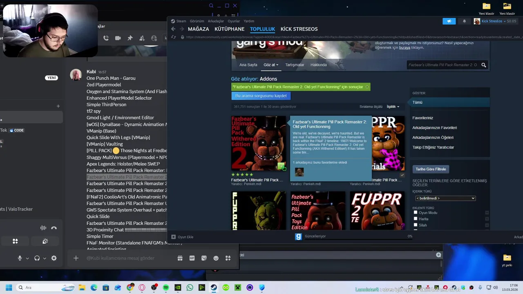The height and width of the screenshot is (294, 523).
Task: Enable the Silah checkbox
Action: 416,225
